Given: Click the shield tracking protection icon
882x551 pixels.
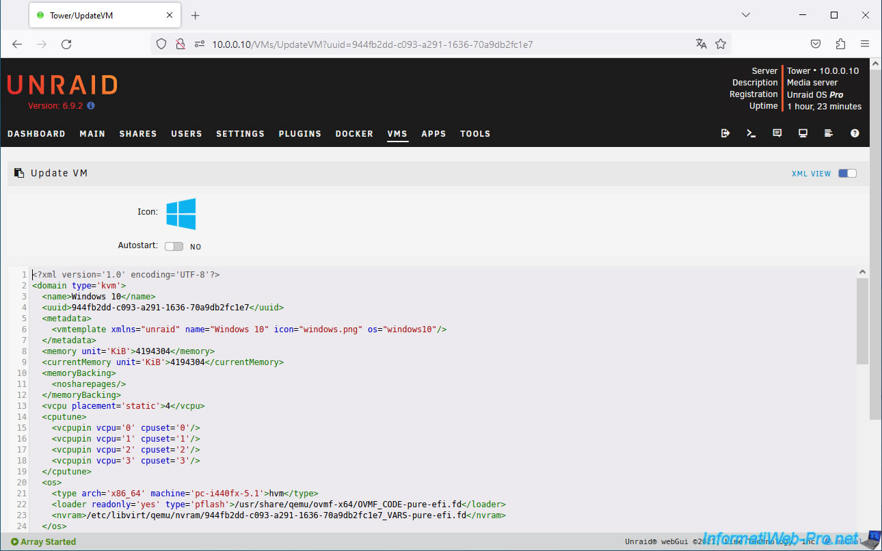Looking at the screenshot, I should [x=161, y=44].
